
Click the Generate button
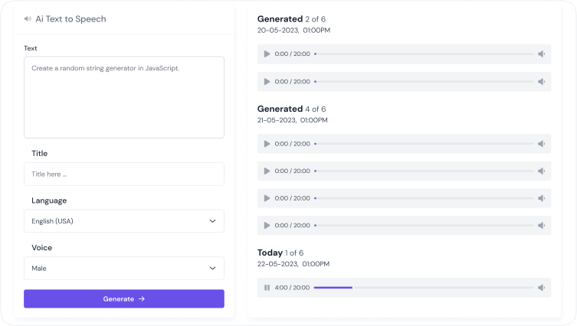(x=123, y=298)
